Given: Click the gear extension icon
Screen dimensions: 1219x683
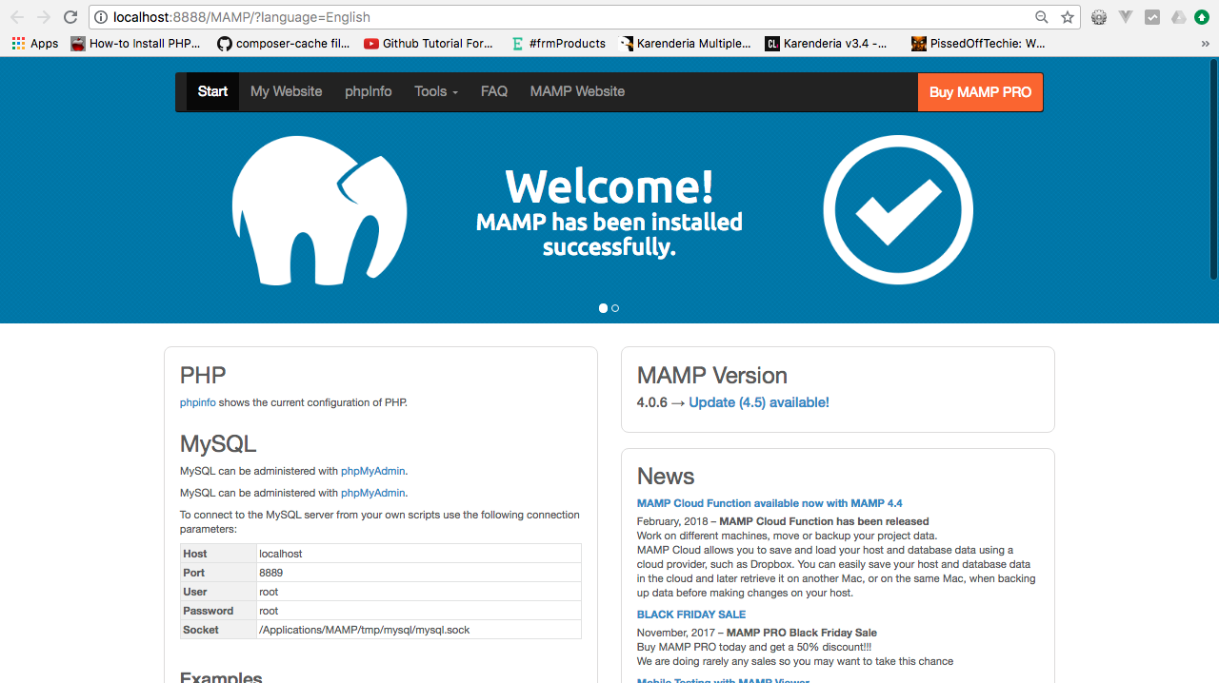Looking at the screenshot, I should click(1099, 17).
